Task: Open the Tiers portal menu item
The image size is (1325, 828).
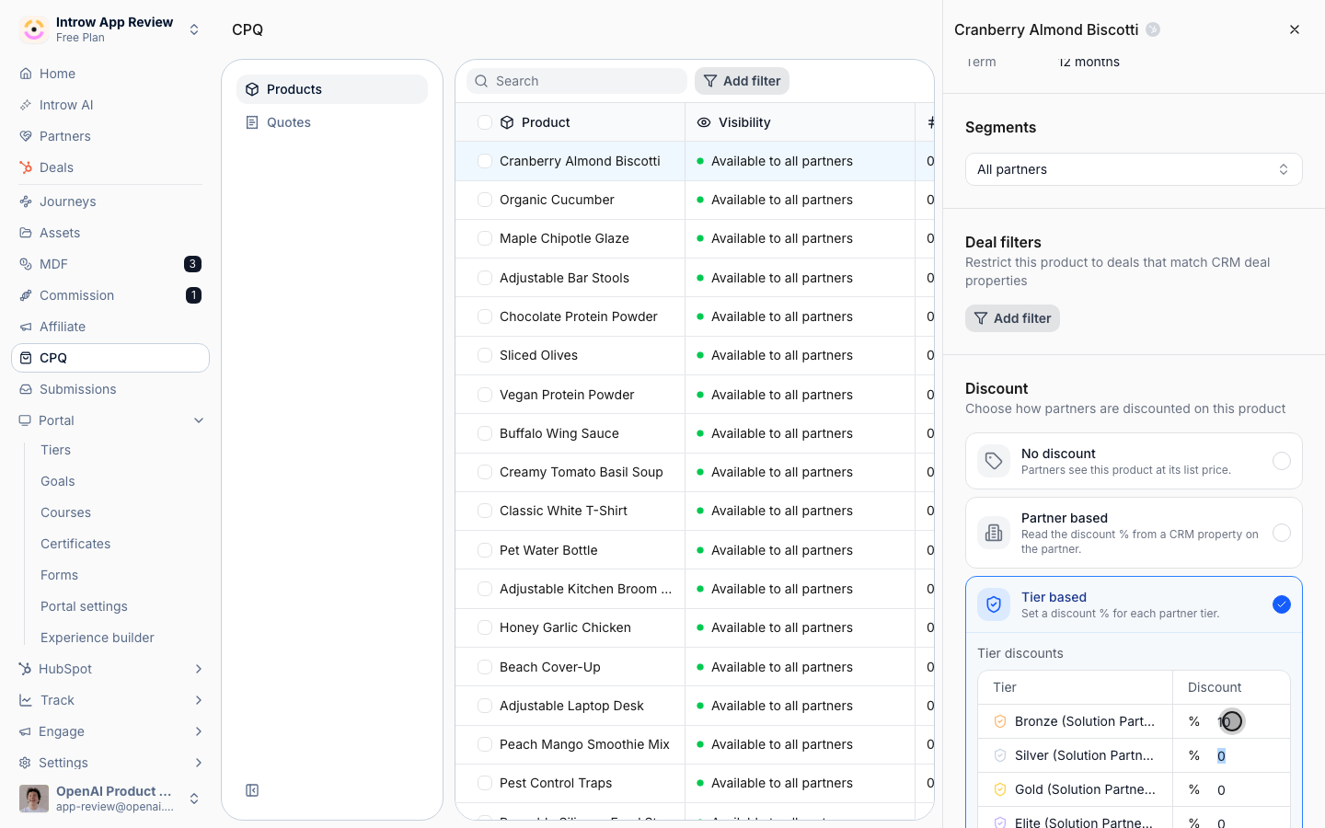Action: click(55, 450)
